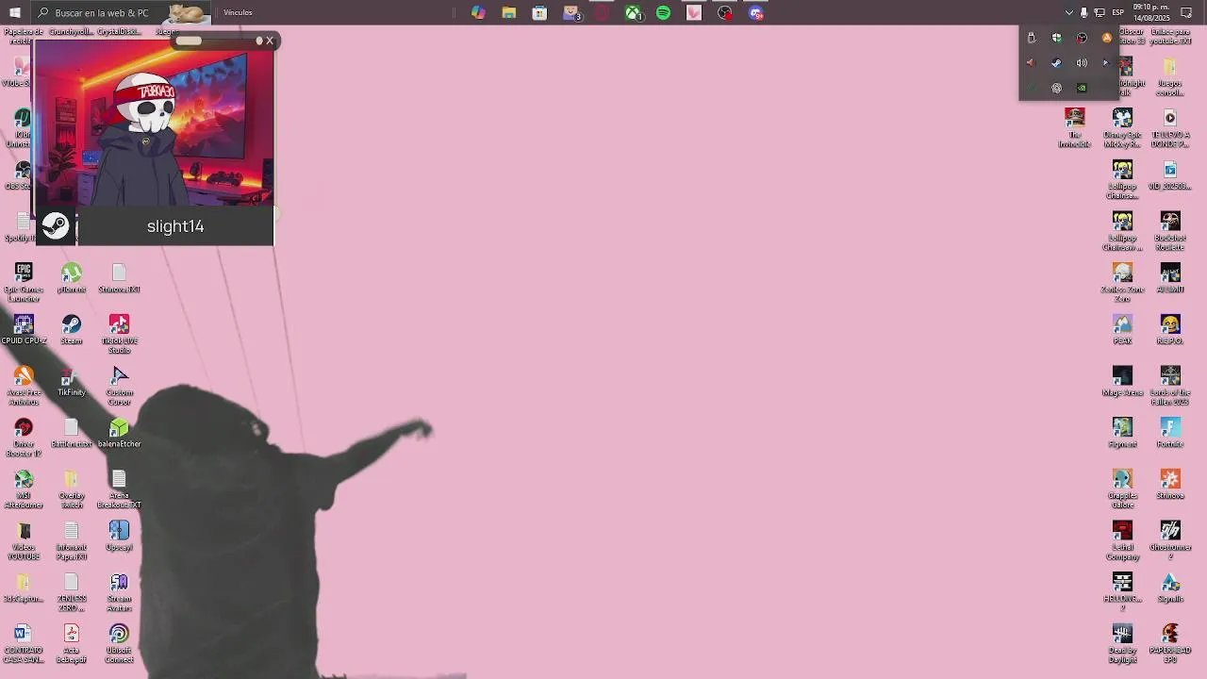1207x679 pixels.
Task: Open Copilot from the taskbar
Action: 478,12
